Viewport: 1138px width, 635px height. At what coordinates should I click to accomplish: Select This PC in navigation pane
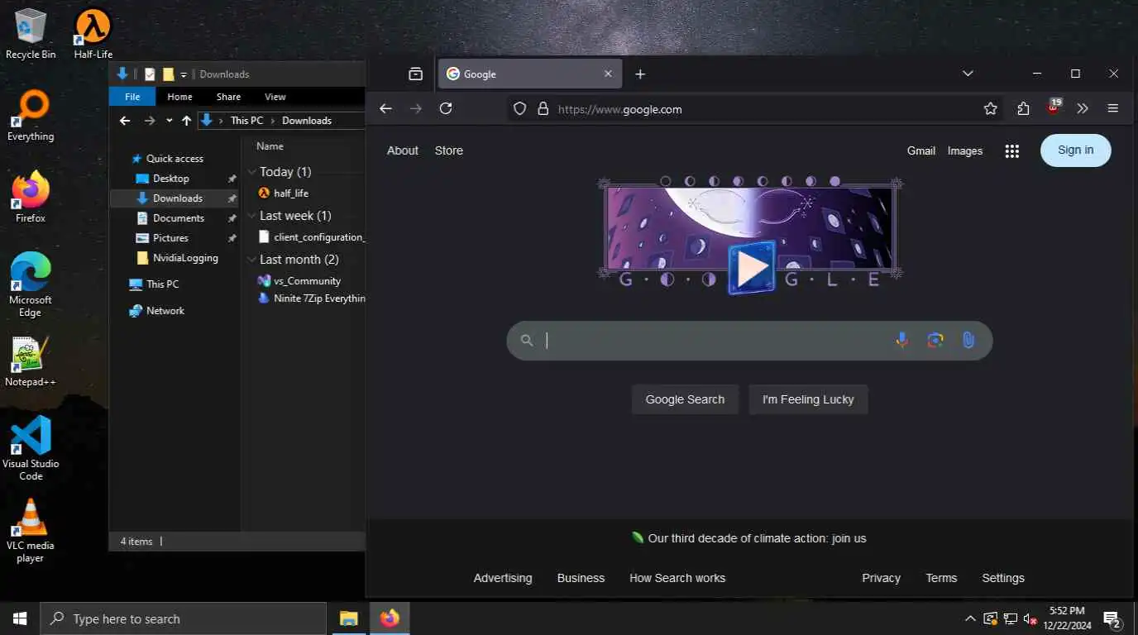pos(162,284)
